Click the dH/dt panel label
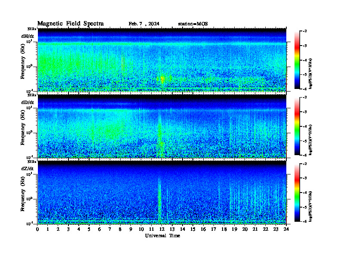The width and height of the screenshot is (341, 263). (28, 36)
